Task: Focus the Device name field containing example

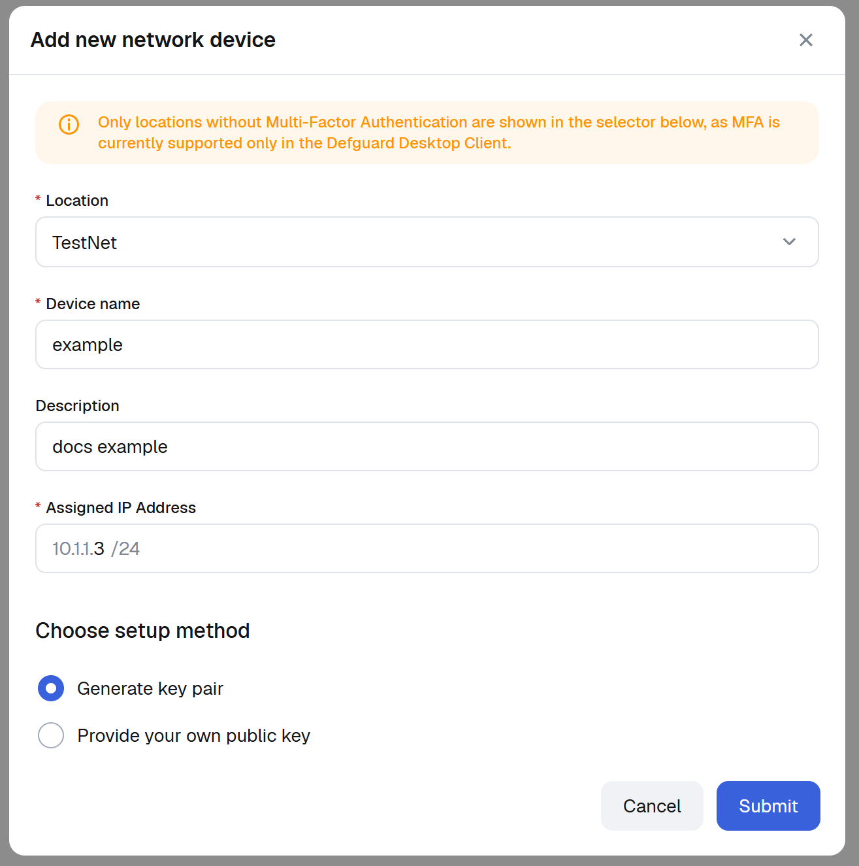Action: coord(427,344)
